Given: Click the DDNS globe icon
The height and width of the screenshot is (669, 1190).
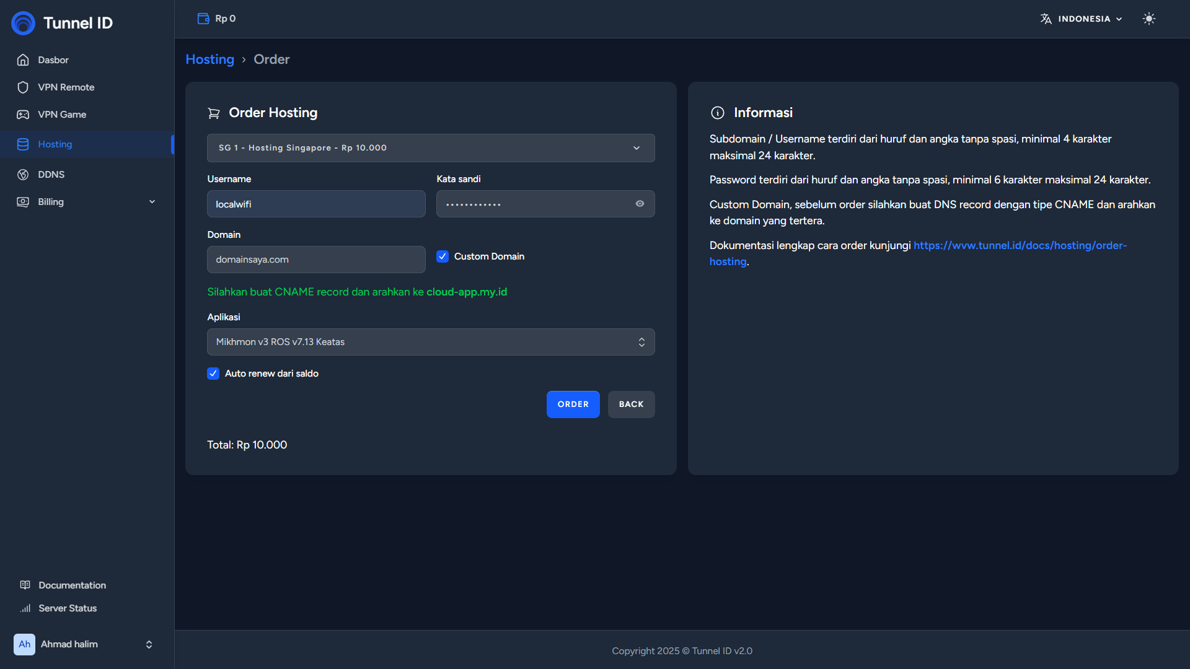Looking at the screenshot, I should click(23, 175).
